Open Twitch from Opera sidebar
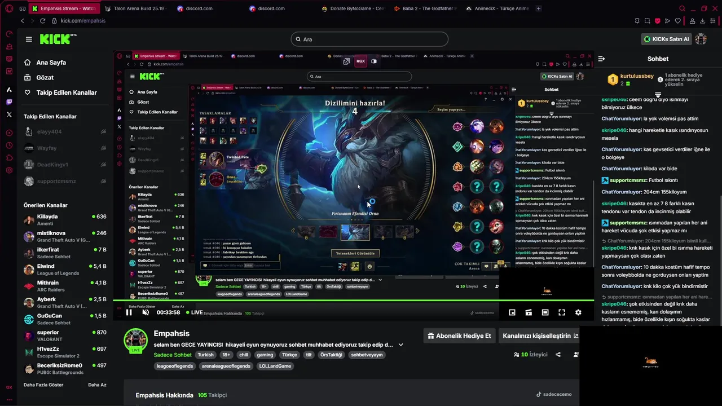Image resolution: width=722 pixels, height=406 pixels. pos(9,102)
